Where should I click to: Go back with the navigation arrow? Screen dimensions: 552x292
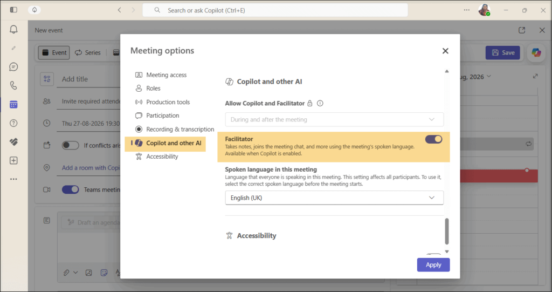[119, 10]
